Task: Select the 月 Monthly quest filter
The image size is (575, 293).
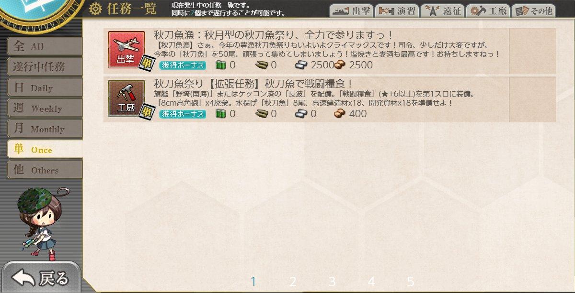Action: (45, 129)
